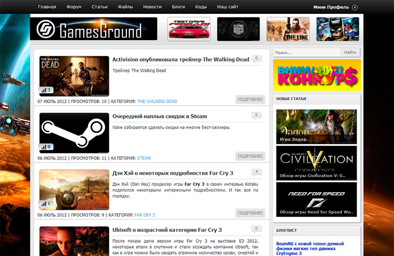Go to the Новости menu item
This screenshot has width=394, height=256.
[152, 7]
